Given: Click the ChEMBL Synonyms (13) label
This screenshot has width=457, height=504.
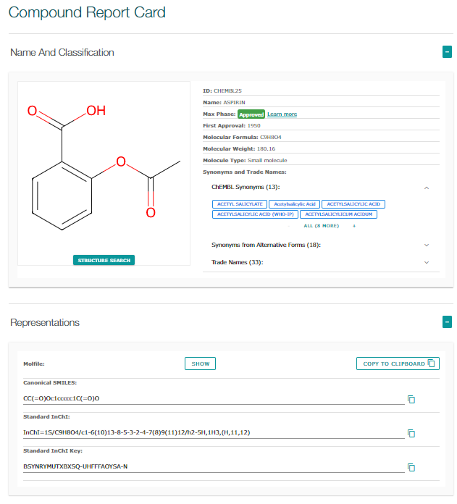Looking at the screenshot, I should tap(246, 187).
